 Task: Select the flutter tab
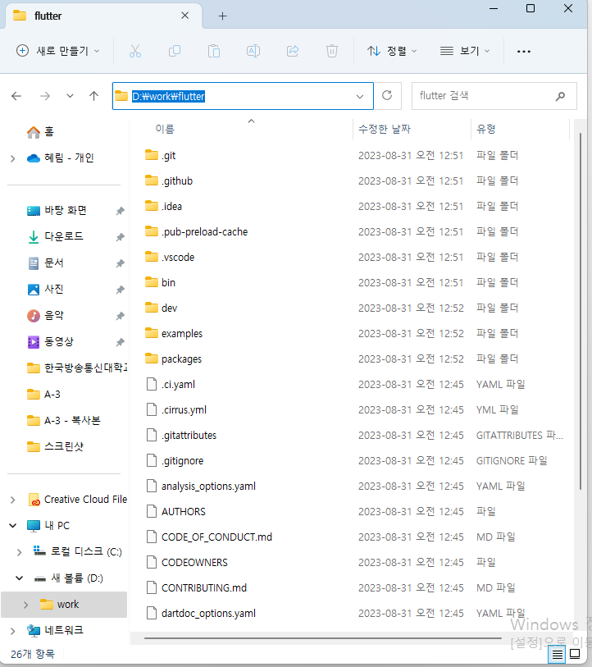pos(103,16)
